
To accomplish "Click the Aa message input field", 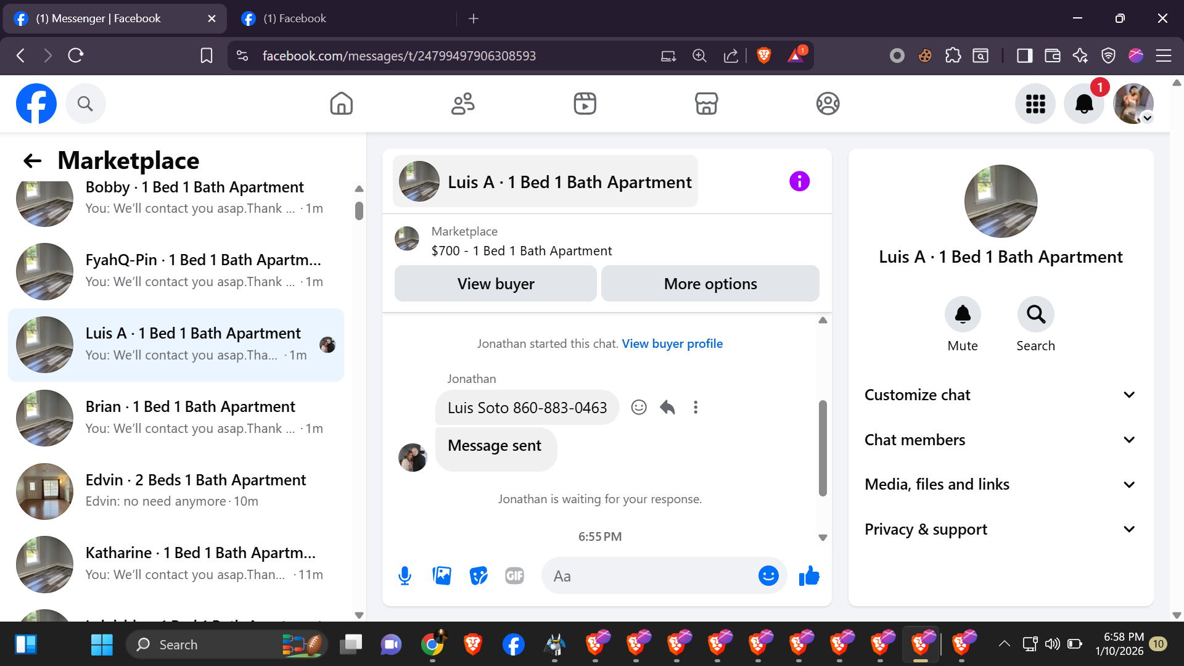I will (x=647, y=576).
